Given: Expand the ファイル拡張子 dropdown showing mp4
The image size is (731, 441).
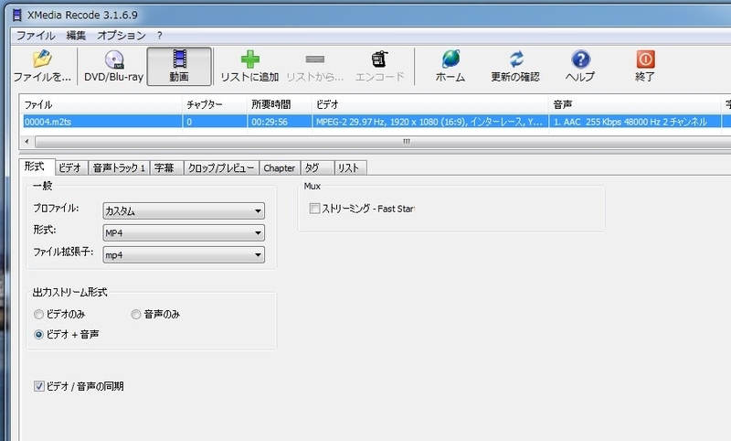Looking at the screenshot, I should pos(184,254).
